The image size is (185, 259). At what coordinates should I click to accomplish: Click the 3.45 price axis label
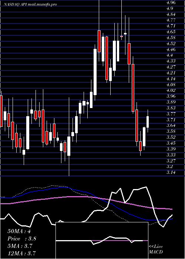[x=171, y=143]
